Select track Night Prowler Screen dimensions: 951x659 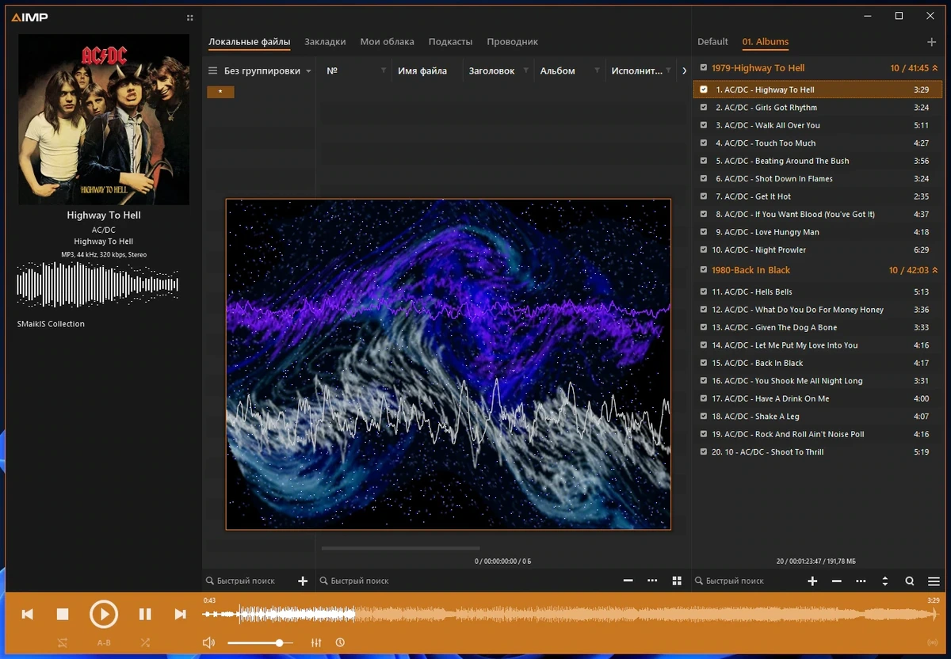point(818,250)
